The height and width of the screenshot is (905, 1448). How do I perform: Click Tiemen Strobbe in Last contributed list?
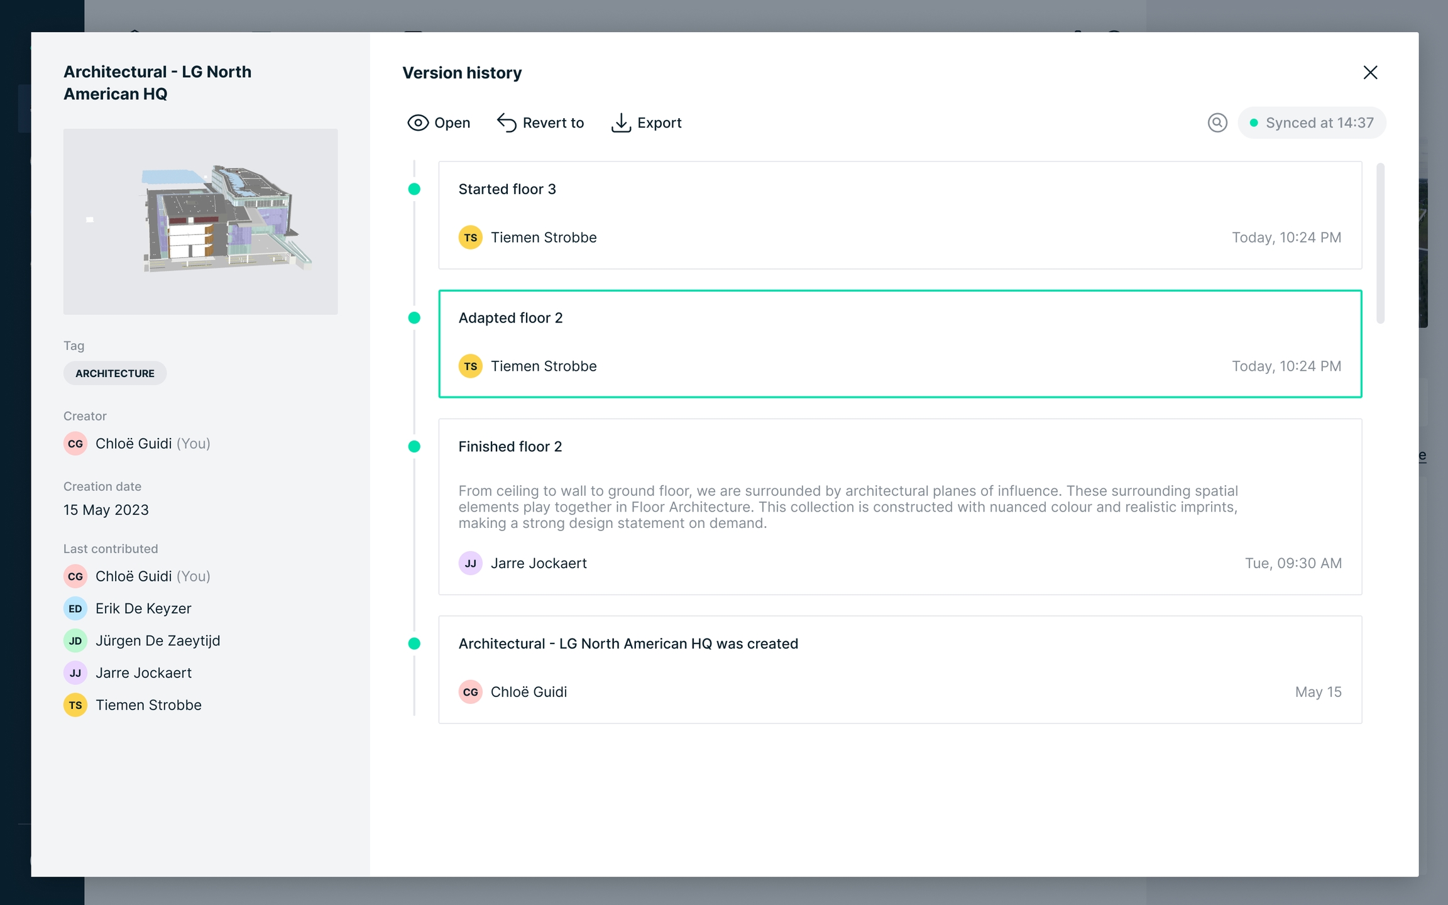pos(148,705)
